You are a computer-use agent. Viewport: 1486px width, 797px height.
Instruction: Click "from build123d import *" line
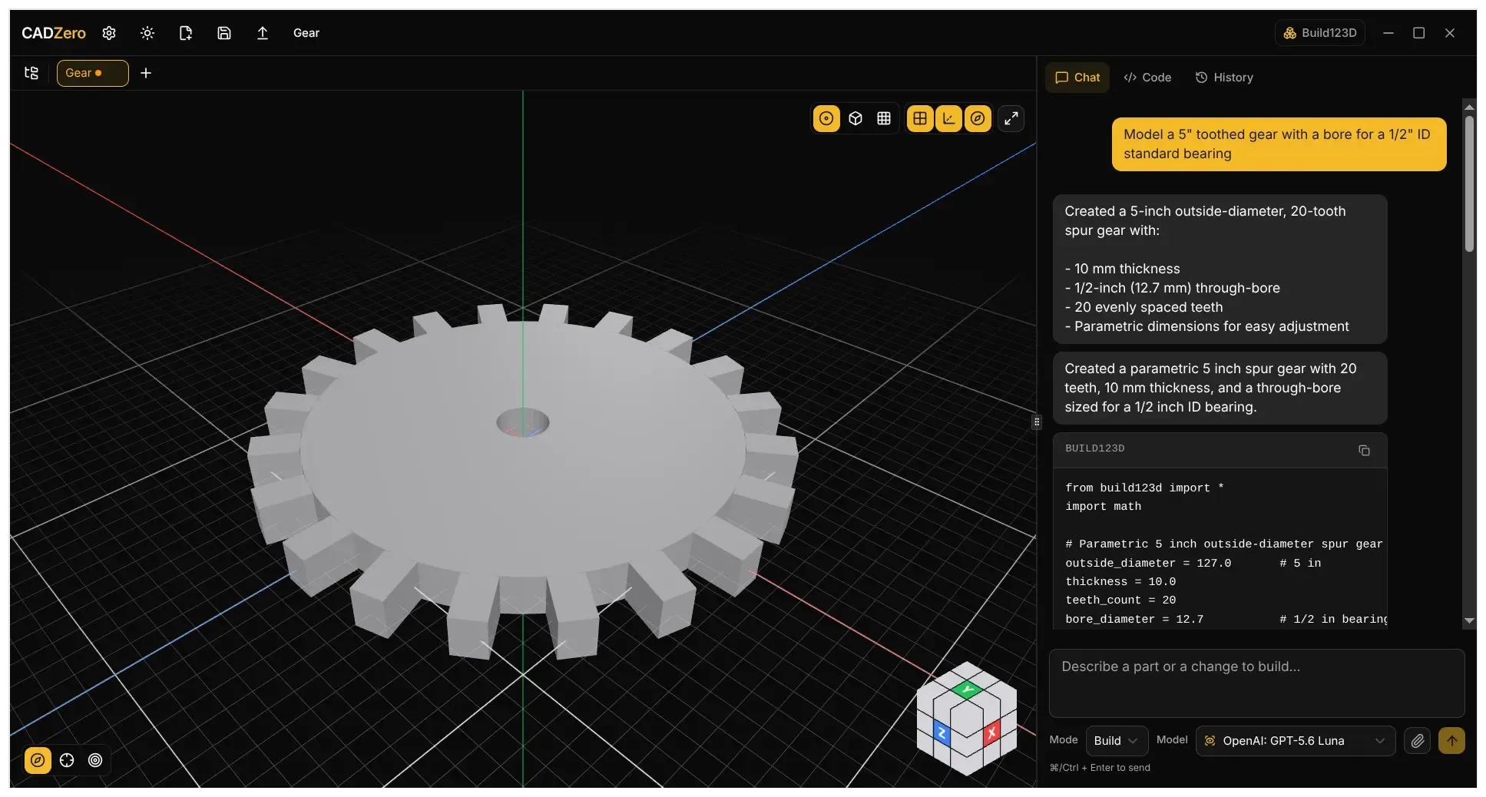pos(1144,488)
